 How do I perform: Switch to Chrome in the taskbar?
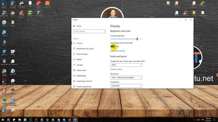point(58,120)
